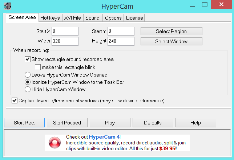Open Help via the Help button
The image size is (234, 160).
pyautogui.click(x=195, y=123)
